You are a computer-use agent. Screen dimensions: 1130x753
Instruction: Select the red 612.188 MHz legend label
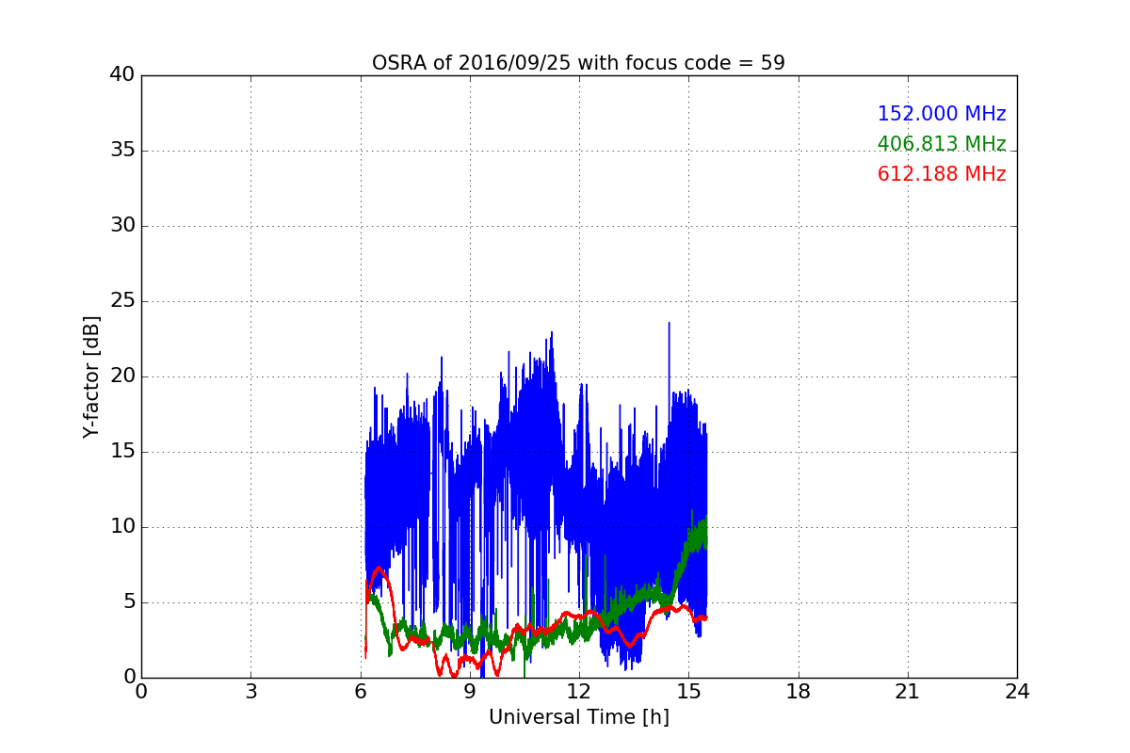(942, 174)
